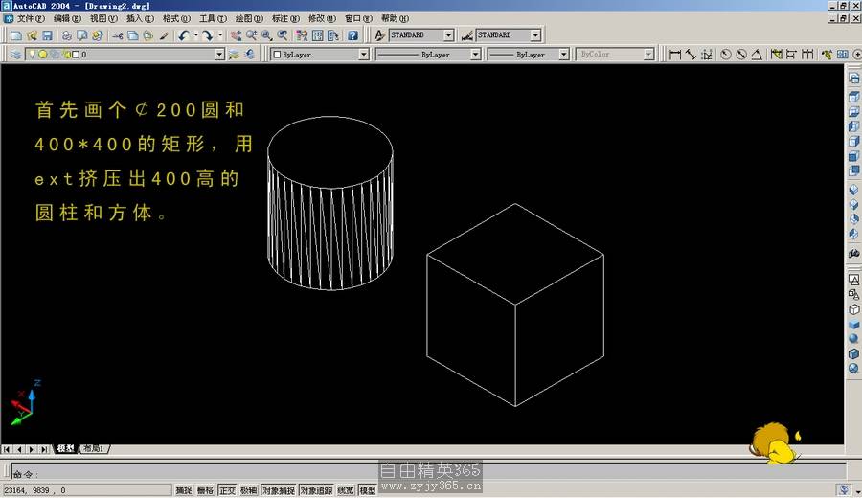Click the 线宽 lineweight button
The height and width of the screenshot is (498, 862).
[x=345, y=490]
